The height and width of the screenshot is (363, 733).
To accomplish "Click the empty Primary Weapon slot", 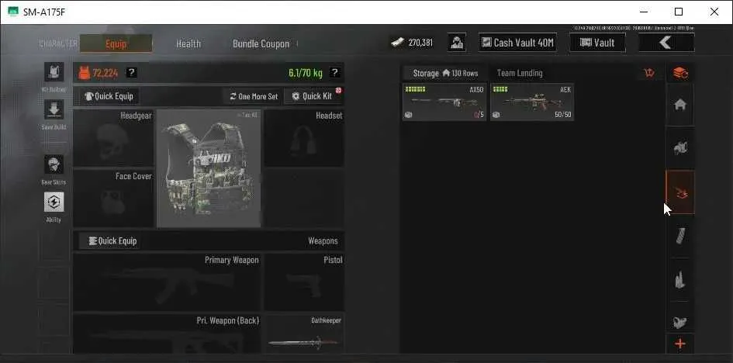I will pyautogui.click(x=167, y=282).
